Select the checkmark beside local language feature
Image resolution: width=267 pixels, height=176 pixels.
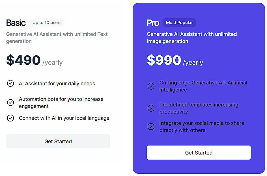coord(10,118)
